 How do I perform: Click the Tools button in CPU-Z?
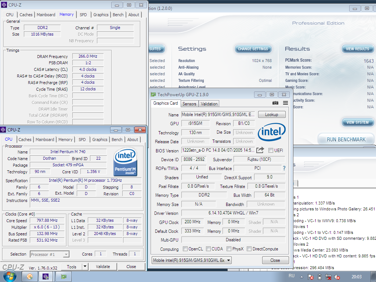pyautogui.click(x=72, y=267)
